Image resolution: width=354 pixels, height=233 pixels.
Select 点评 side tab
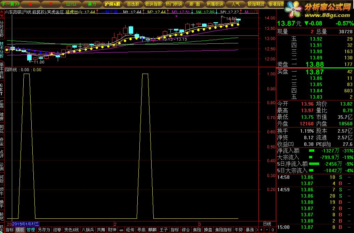pyautogui.click(x=2, y=154)
